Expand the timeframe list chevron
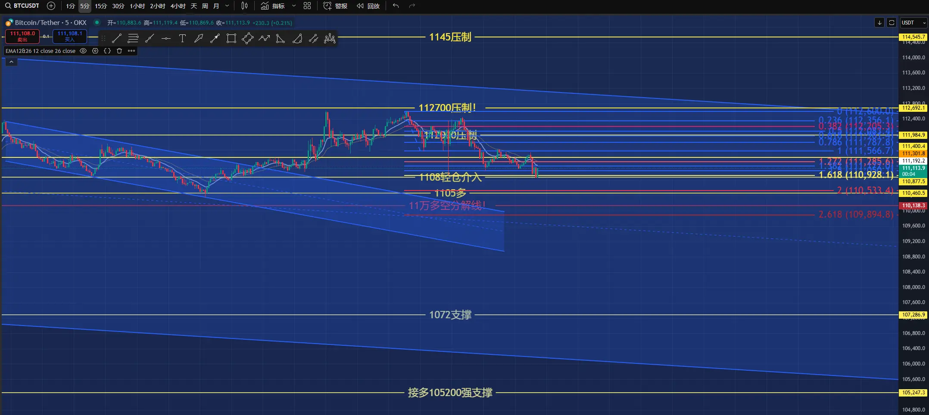This screenshot has width=929, height=415. 227,6
